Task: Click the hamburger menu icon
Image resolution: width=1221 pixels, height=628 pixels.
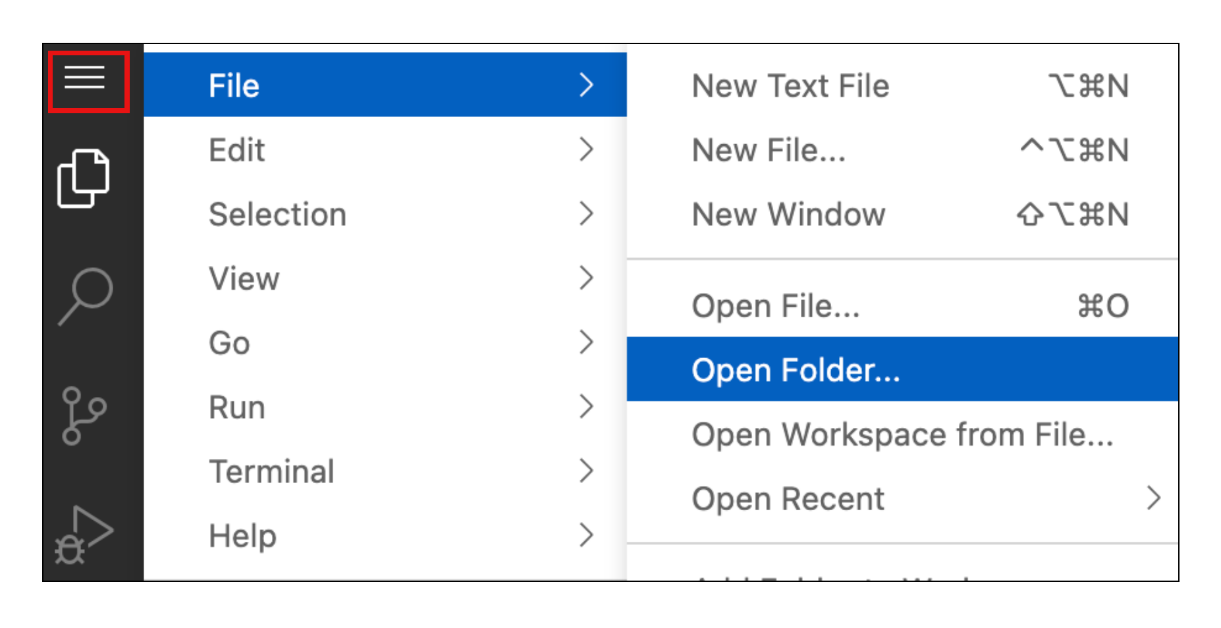Action: click(x=85, y=79)
